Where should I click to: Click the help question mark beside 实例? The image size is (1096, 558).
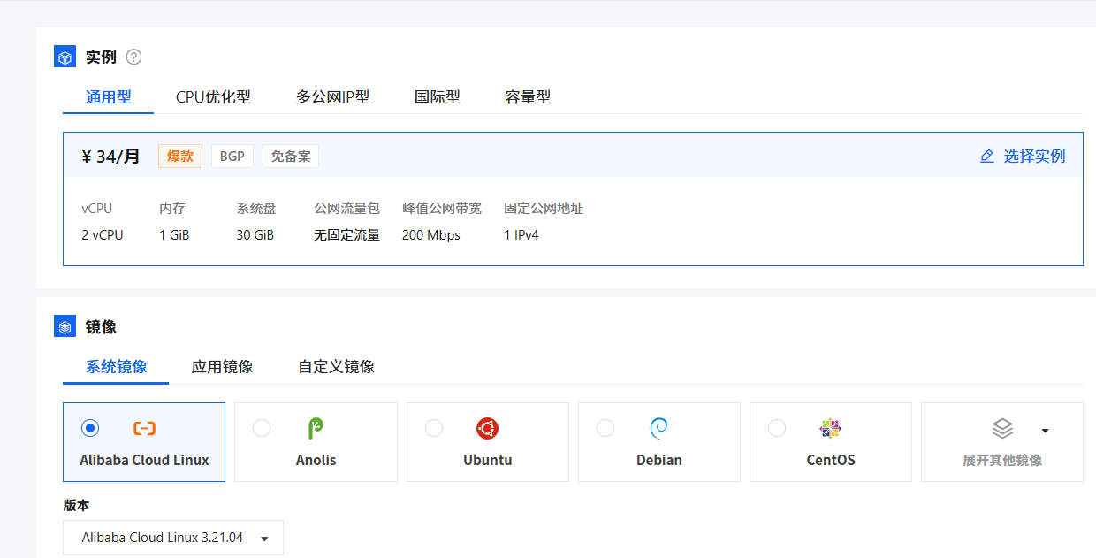point(133,57)
